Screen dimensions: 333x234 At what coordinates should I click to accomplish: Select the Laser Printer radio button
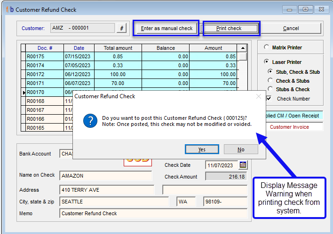click(267, 62)
